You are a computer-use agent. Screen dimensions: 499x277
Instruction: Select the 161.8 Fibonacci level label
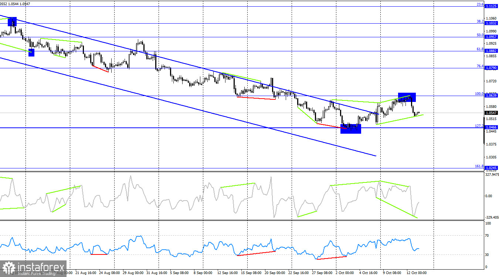479,166
